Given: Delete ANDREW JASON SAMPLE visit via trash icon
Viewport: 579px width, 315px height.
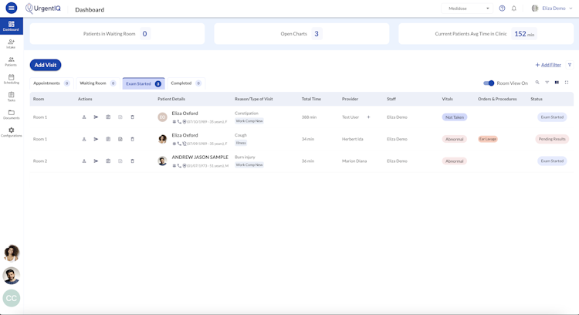Looking at the screenshot, I should [132, 161].
